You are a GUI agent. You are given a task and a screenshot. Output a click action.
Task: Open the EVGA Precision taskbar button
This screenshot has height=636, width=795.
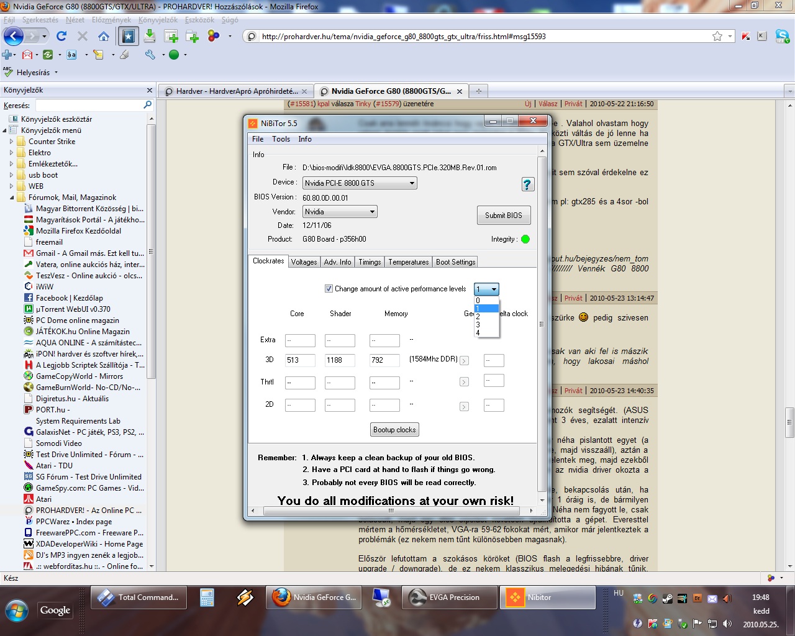[x=450, y=597]
